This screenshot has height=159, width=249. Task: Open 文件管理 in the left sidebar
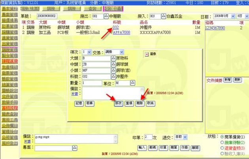[9, 96]
